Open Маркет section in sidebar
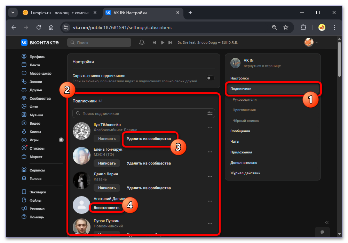 (32, 157)
